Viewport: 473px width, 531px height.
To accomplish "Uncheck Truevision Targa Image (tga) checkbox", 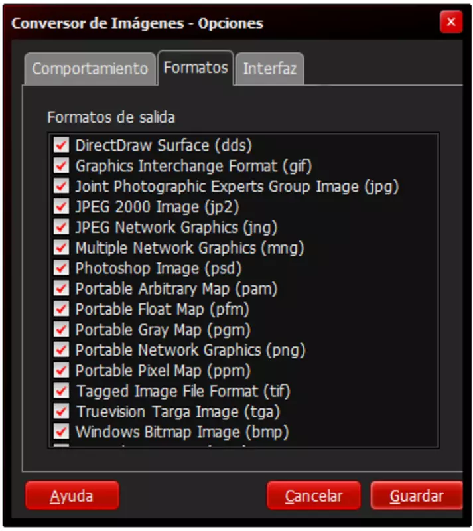I will (61, 412).
